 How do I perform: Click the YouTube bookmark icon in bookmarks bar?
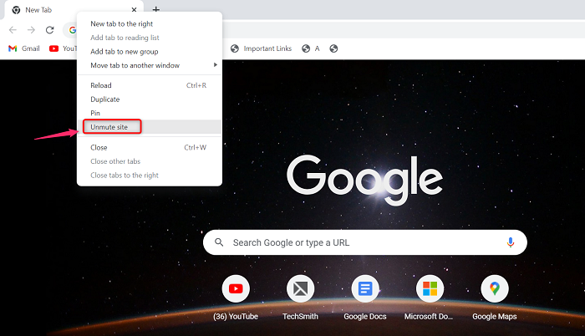pyautogui.click(x=53, y=48)
